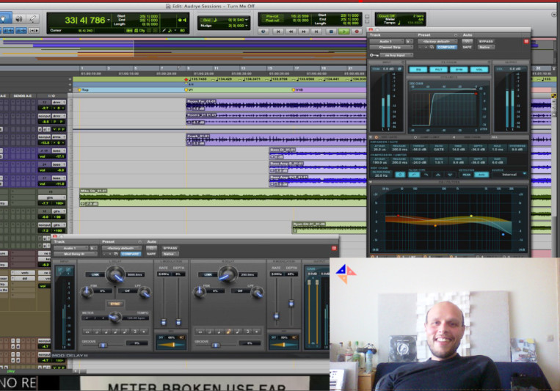
Task: Copy settings icon in Channel Strip preset row
Action: [432, 47]
